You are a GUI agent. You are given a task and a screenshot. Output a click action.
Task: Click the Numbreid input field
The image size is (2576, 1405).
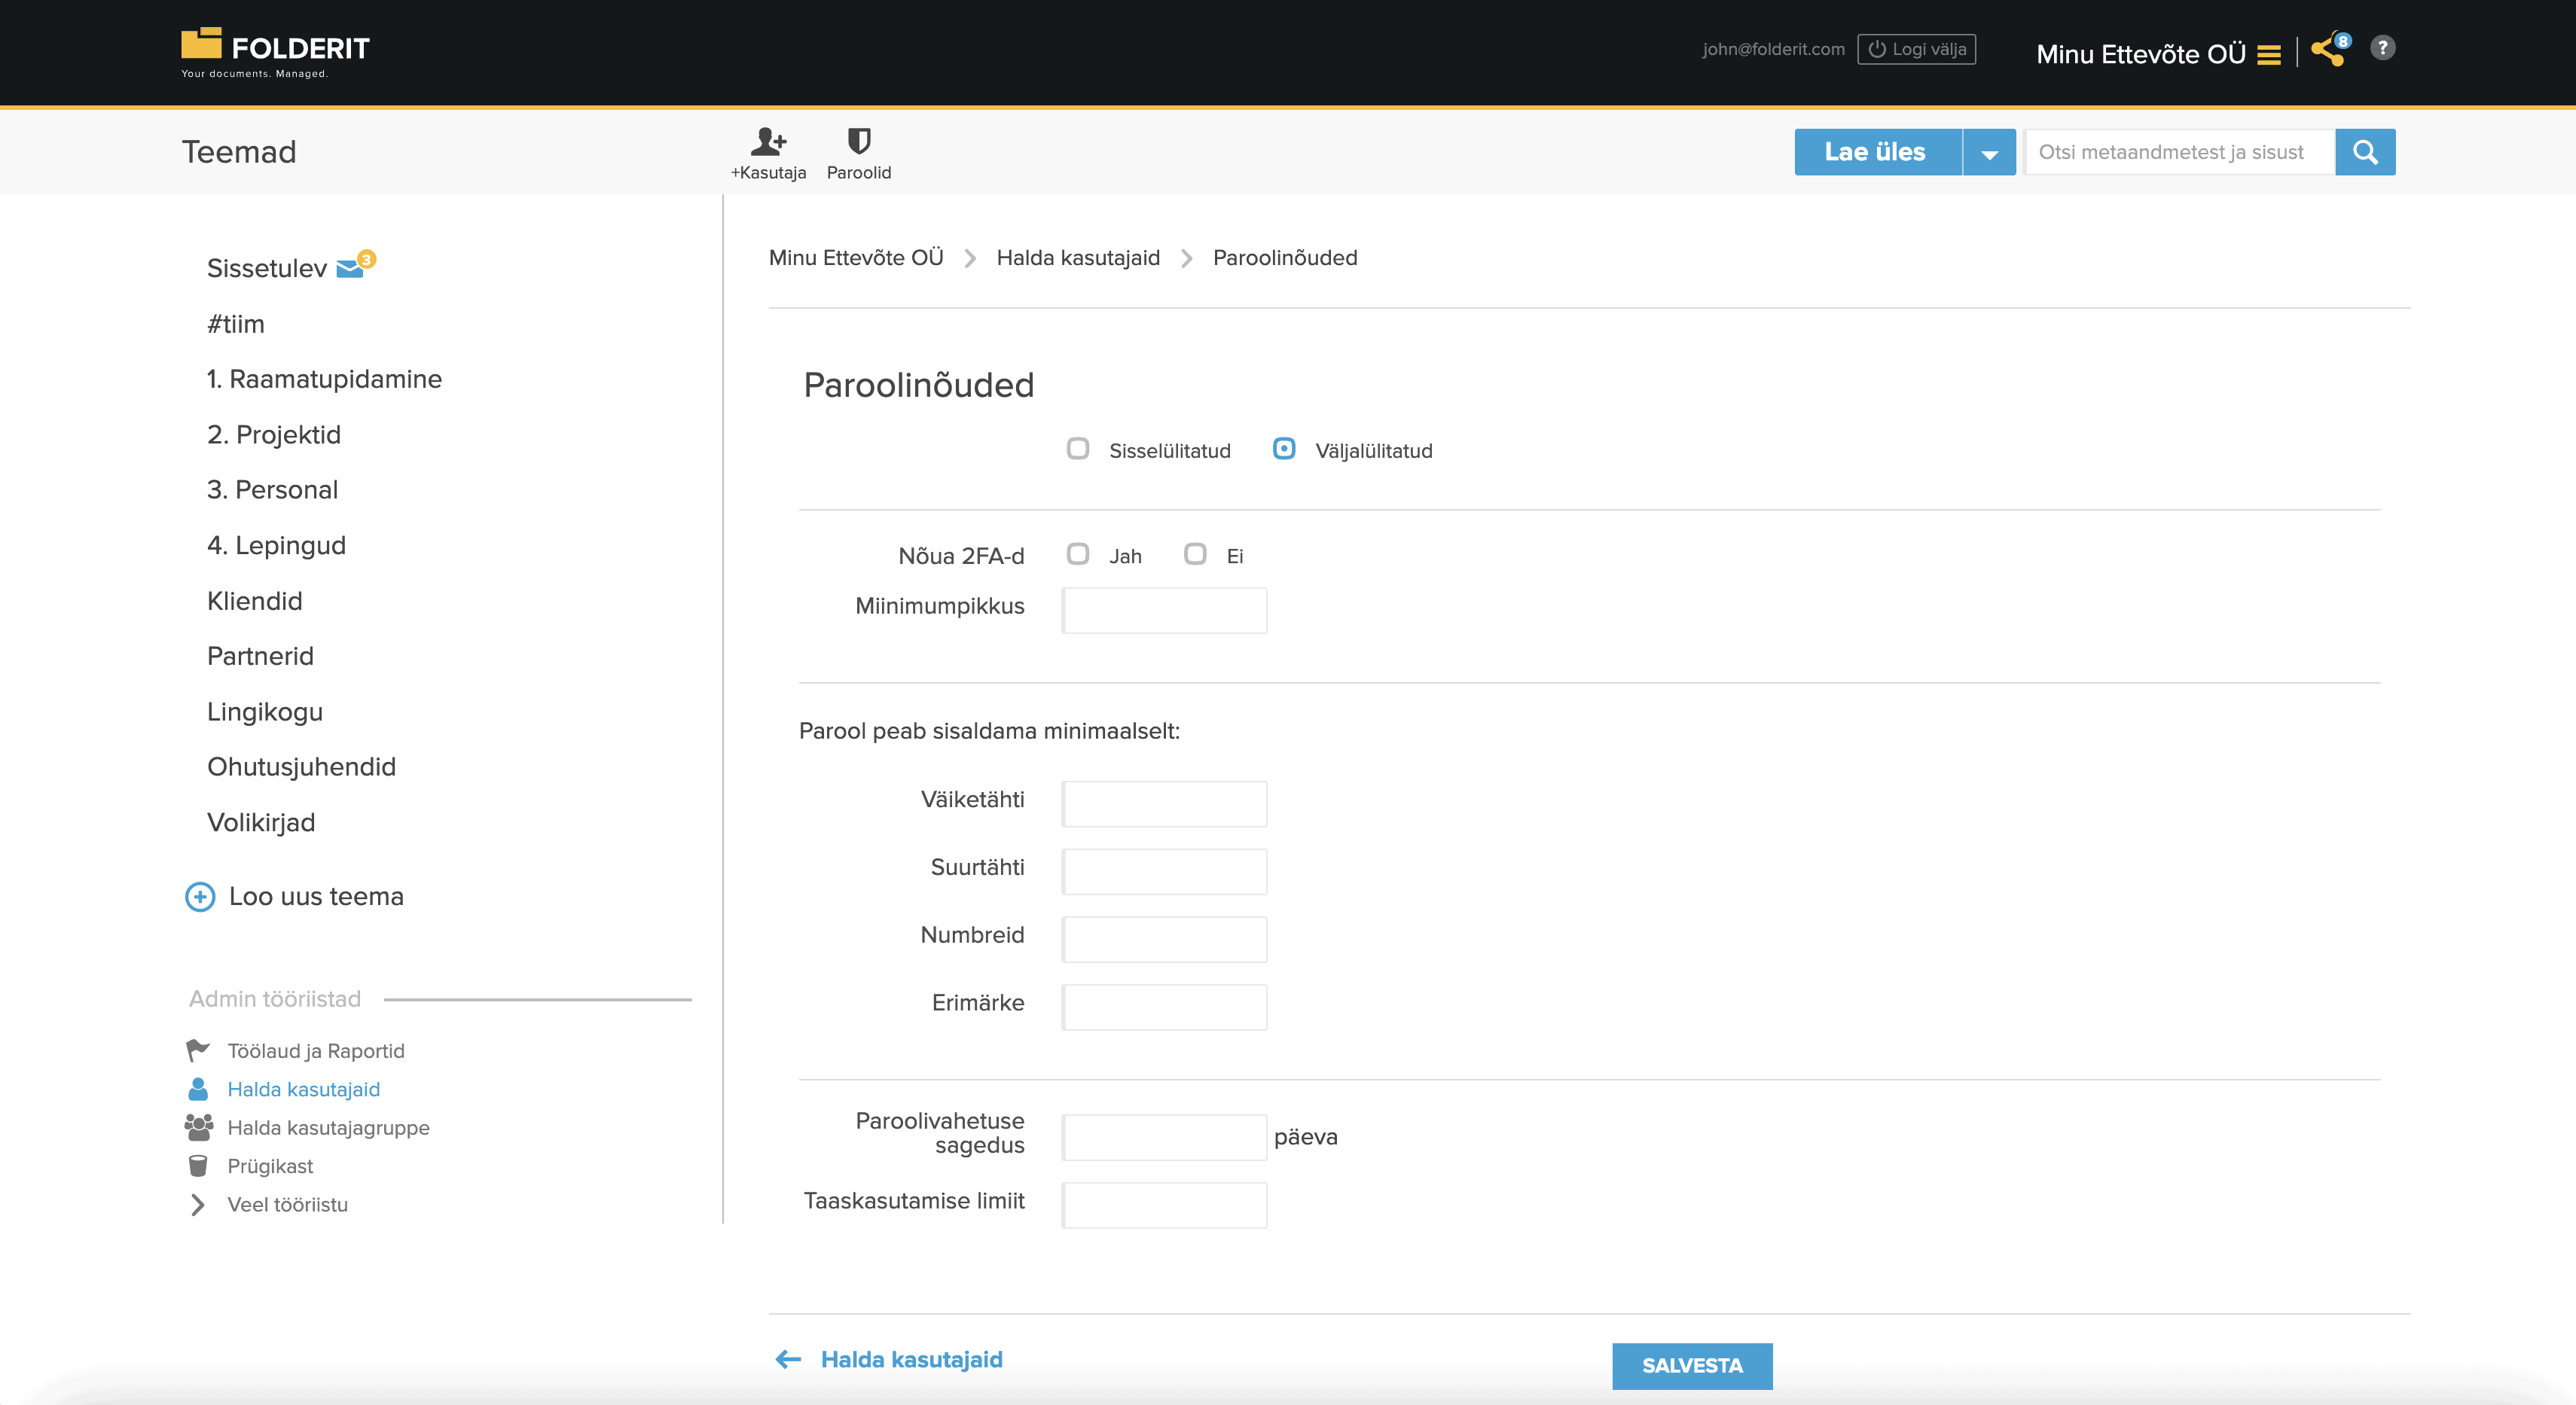[1164, 940]
